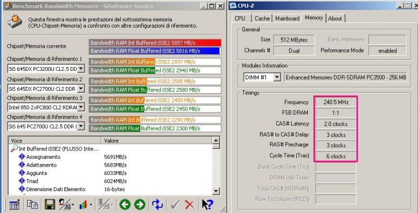The image size is (418, 213).
Task: Click the gray checkmark OK icon
Action: (x=175, y=205)
